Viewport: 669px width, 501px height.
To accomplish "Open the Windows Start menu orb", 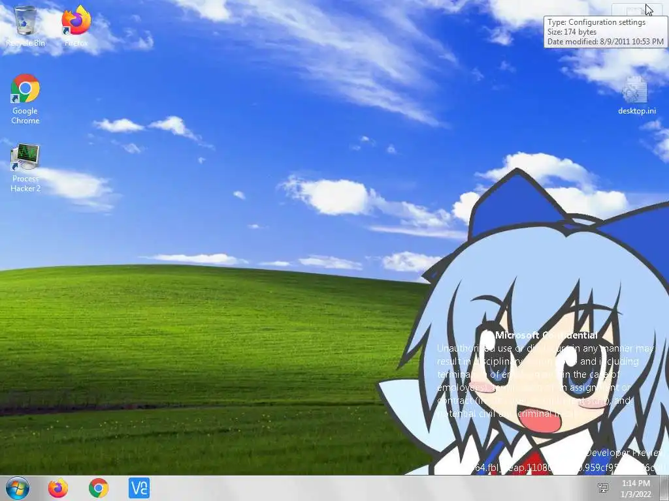I will coord(18,488).
